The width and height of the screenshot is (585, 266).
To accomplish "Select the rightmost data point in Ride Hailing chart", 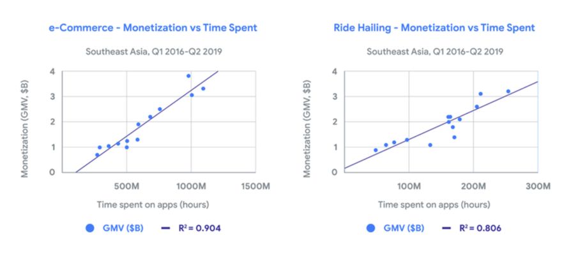I will tap(508, 91).
